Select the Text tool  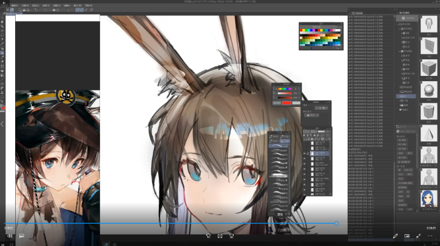[x=2, y=93]
